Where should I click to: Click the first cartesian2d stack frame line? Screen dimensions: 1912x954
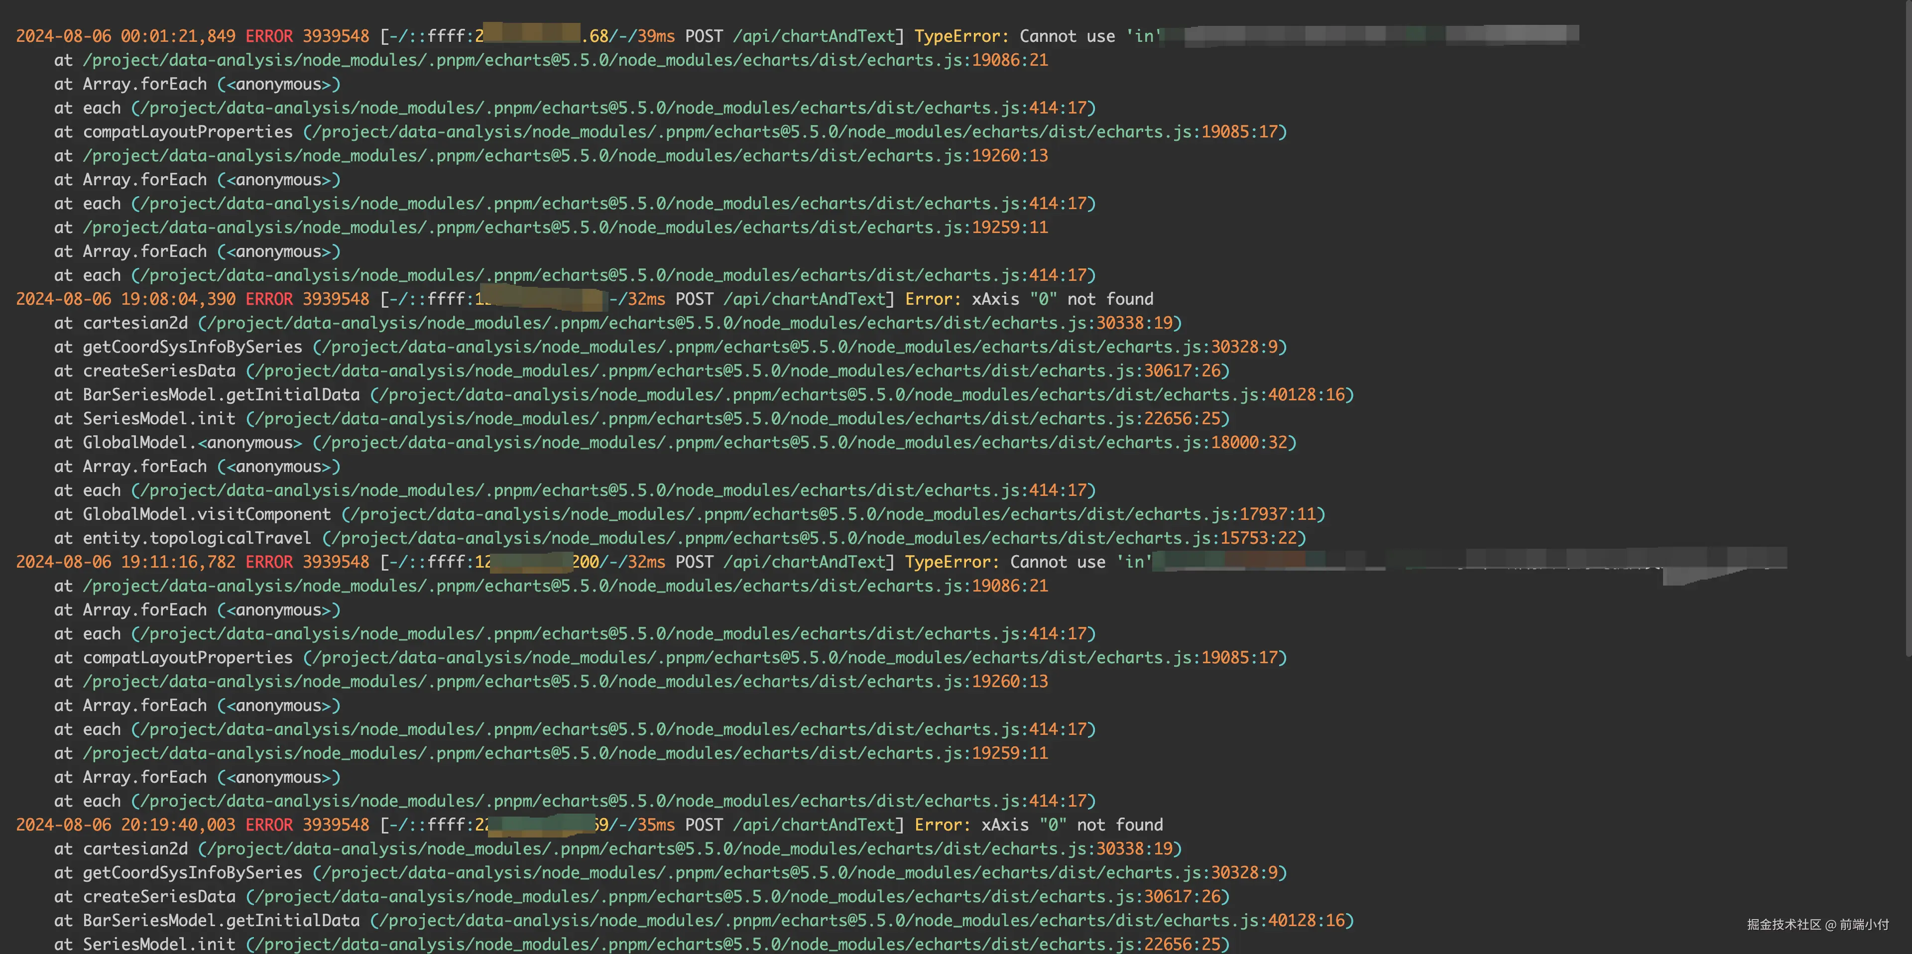pyautogui.click(x=135, y=323)
